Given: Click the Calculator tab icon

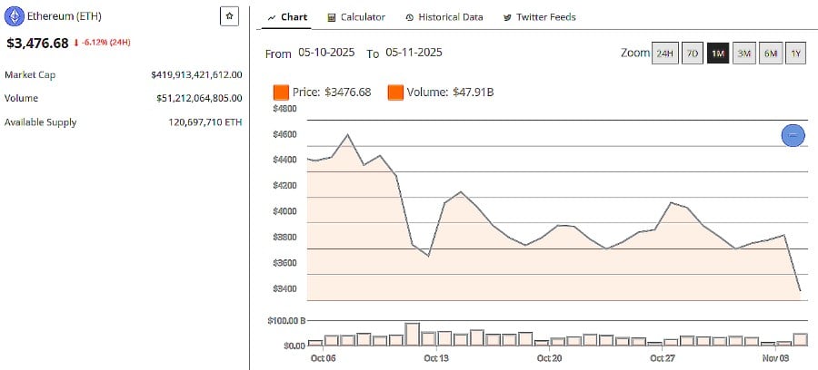Looking at the screenshot, I should click(332, 17).
